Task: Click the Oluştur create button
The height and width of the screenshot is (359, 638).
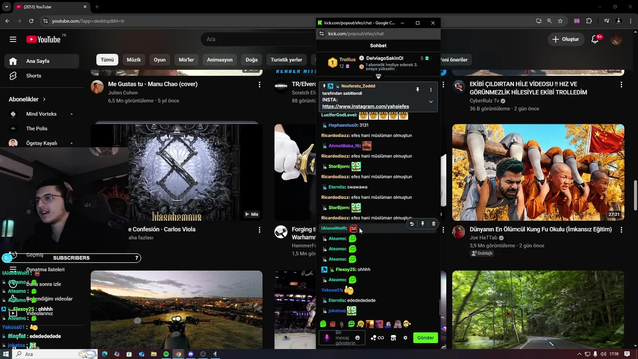Action: click(566, 39)
